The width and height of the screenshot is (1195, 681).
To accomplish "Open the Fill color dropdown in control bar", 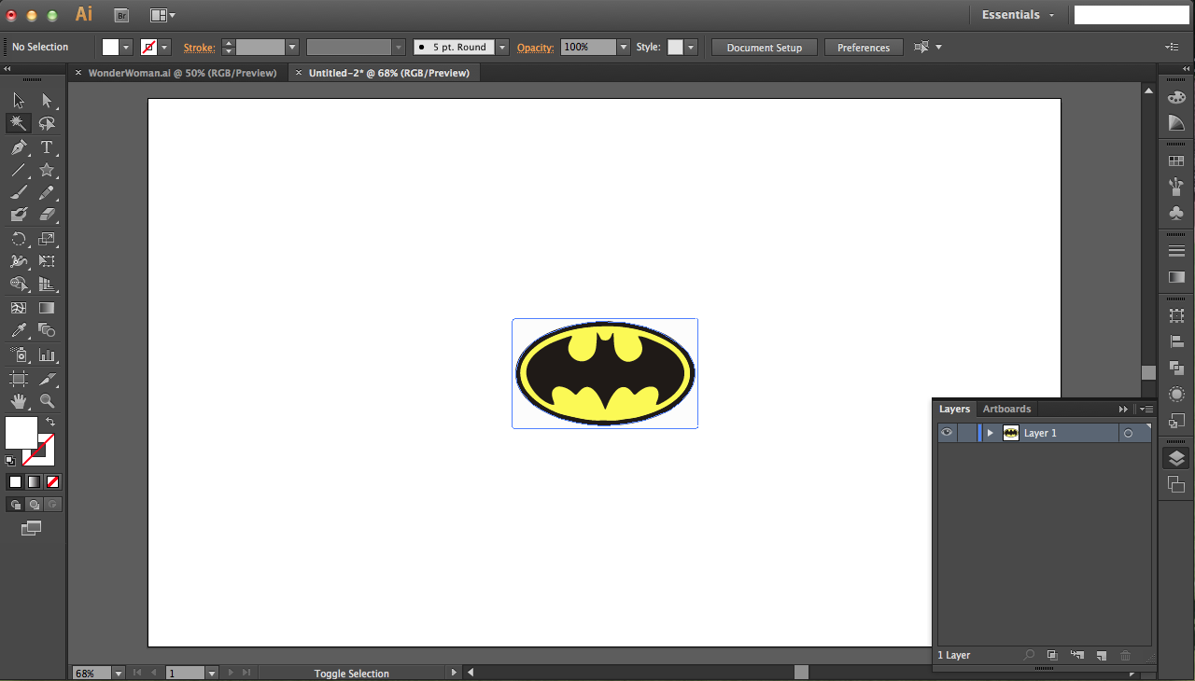I will [x=127, y=47].
